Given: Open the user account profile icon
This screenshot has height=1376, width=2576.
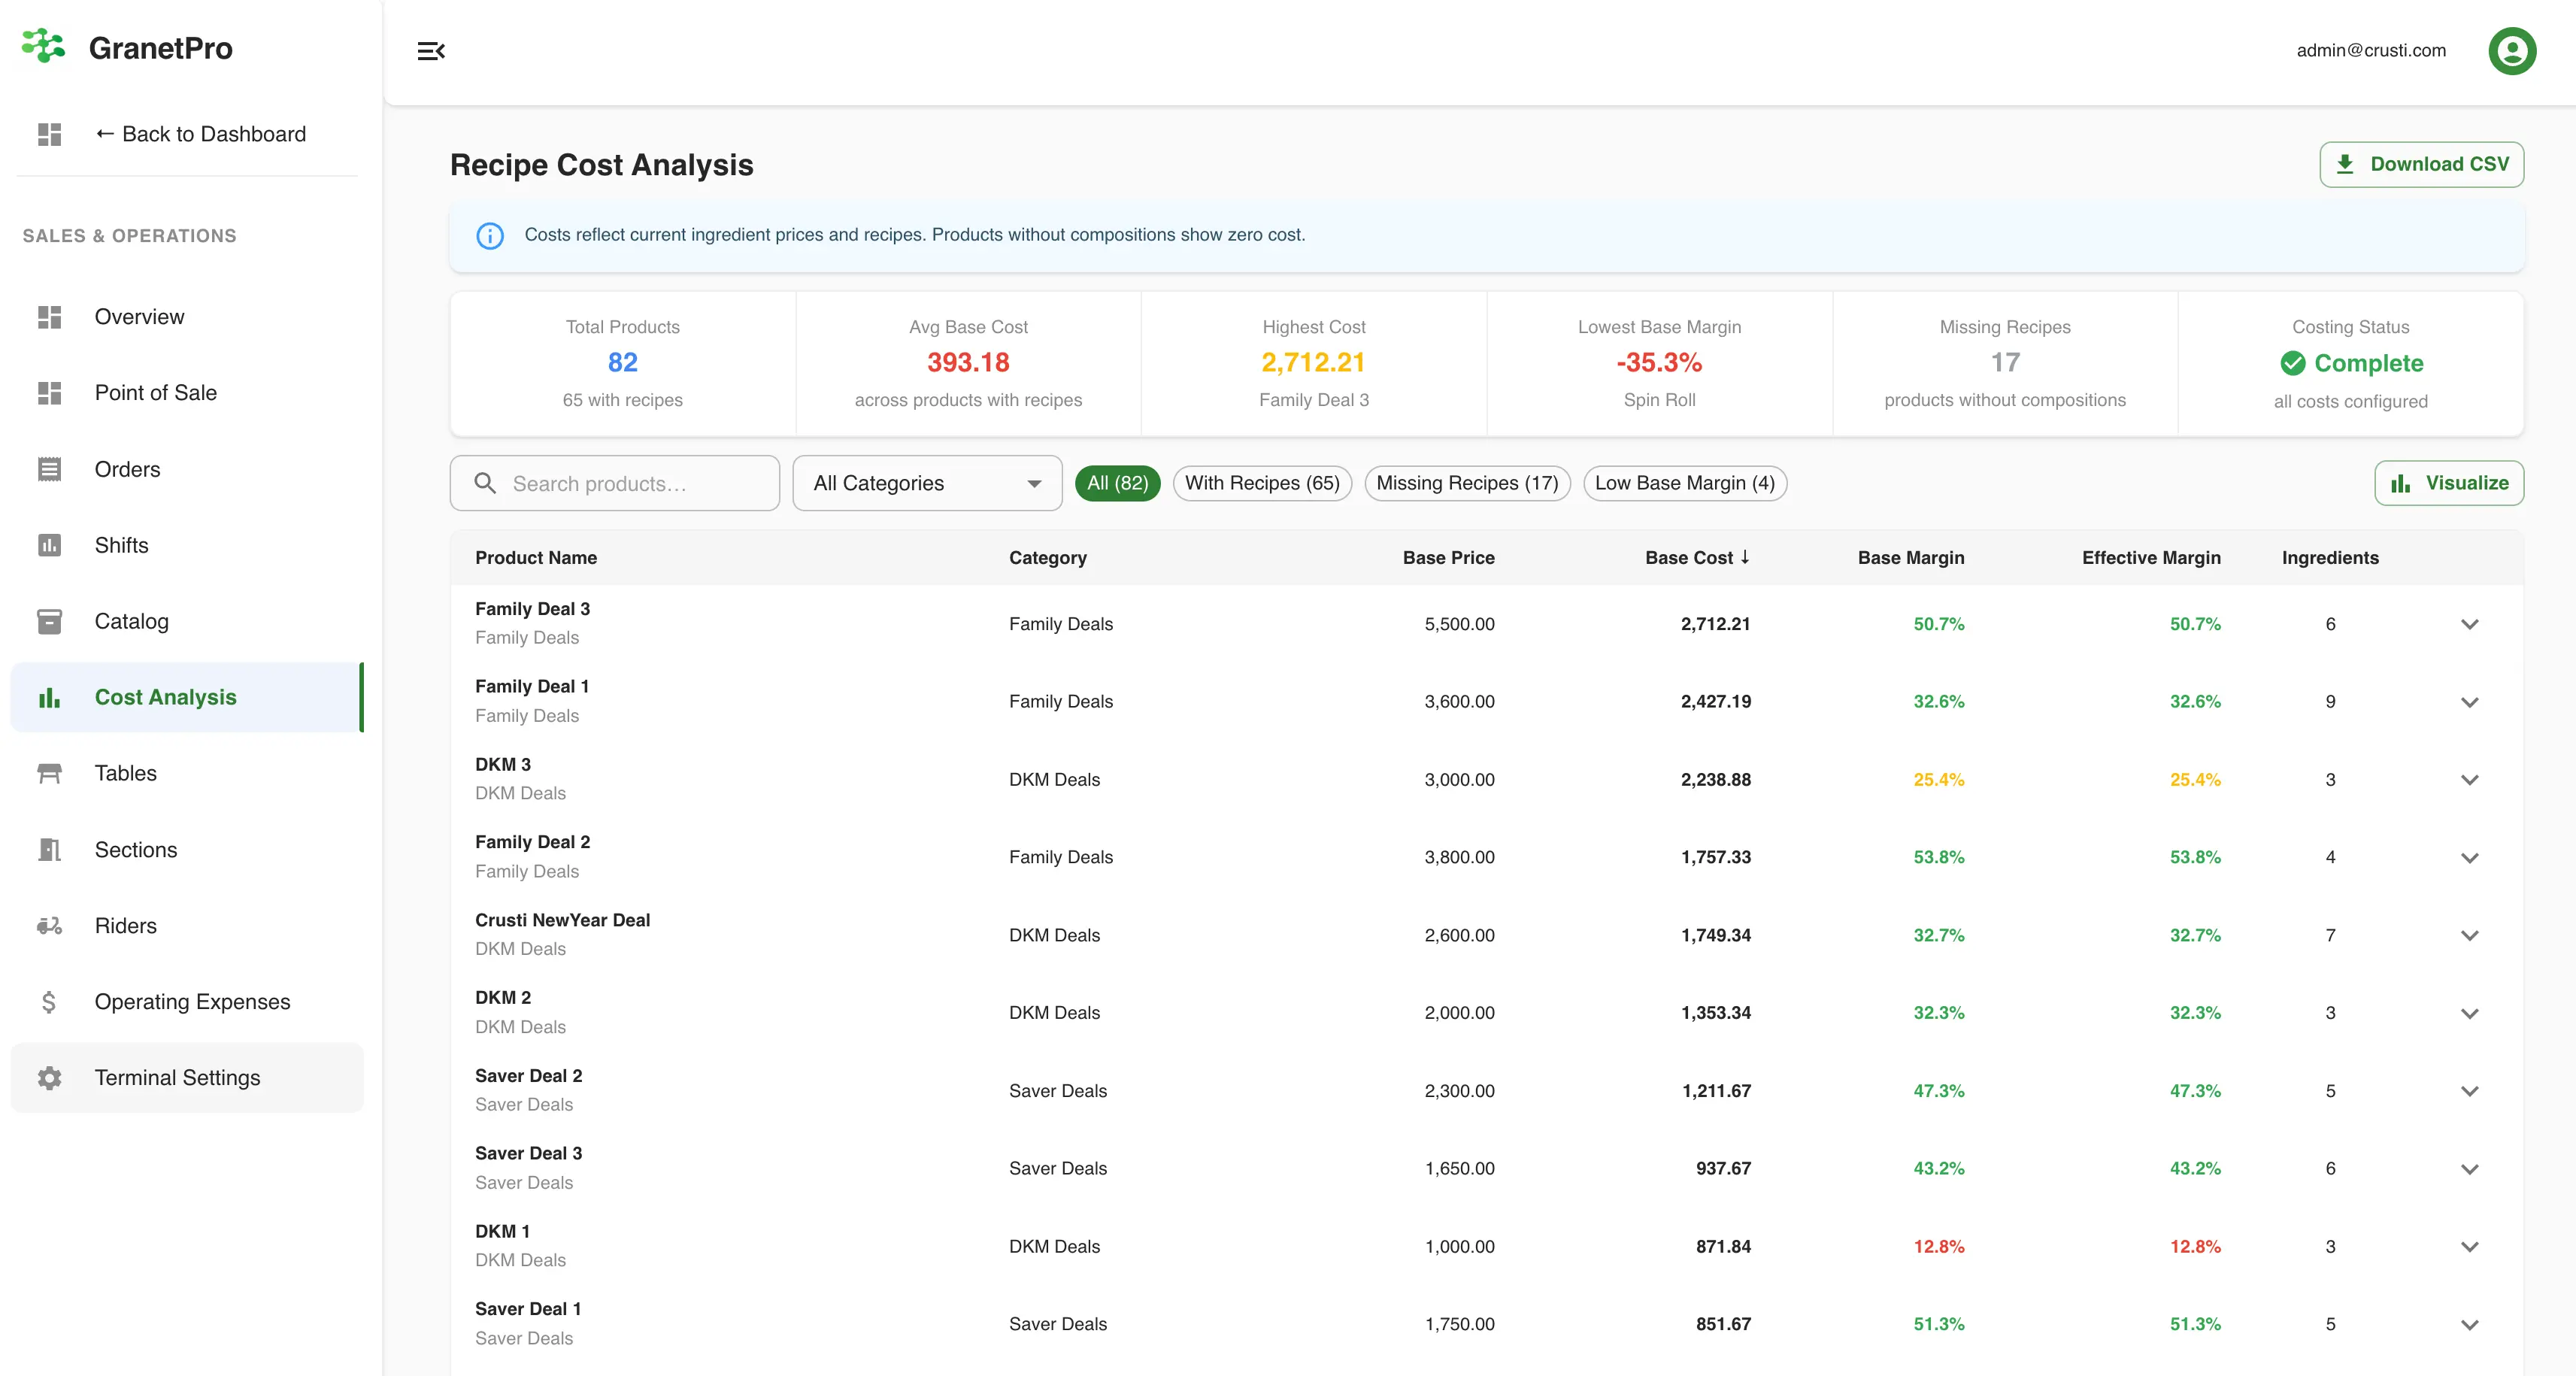Looking at the screenshot, I should point(2513,50).
